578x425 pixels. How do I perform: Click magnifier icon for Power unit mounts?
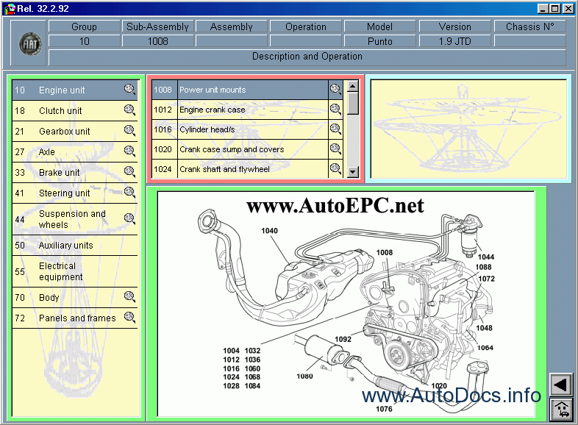[335, 89]
